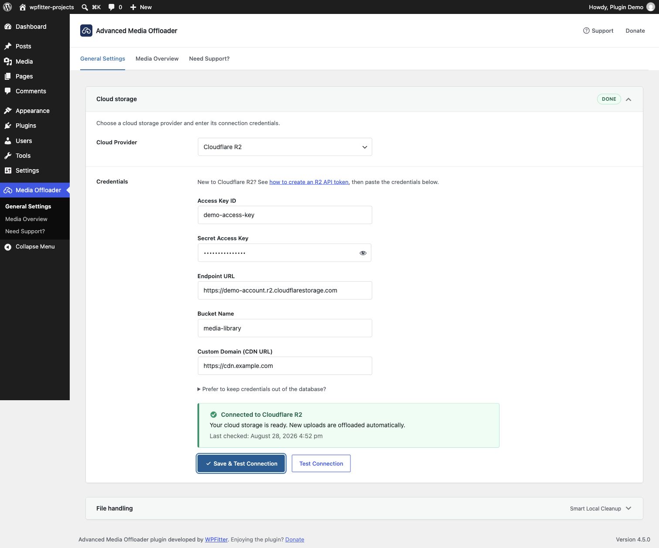Click the File handling section heading
The width and height of the screenshot is (659, 548).
pyautogui.click(x=114, y=508)
